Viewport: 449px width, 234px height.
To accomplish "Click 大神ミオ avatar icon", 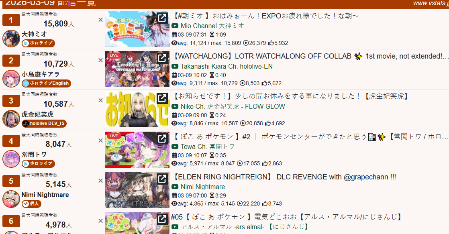I will 11,39.
